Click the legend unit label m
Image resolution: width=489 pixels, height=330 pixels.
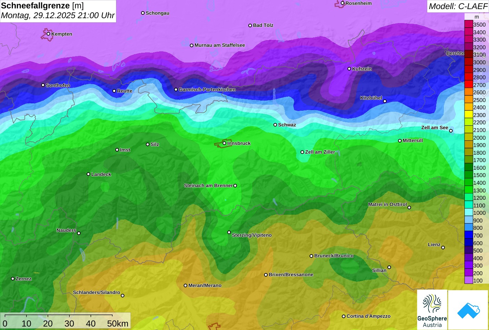[477, 16]
